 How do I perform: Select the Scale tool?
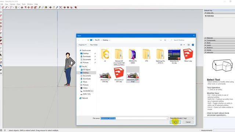click(35, 7)
